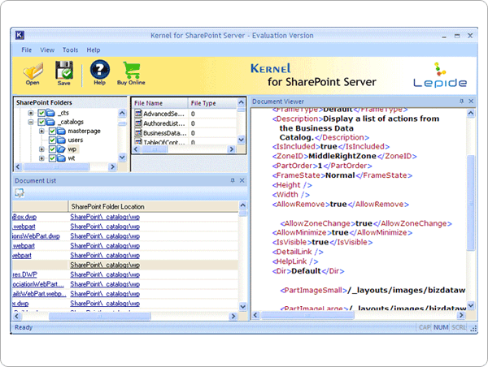The image size is (488, 367).
Task: Click the Lepide logo
Action: [x=440, y=75]
